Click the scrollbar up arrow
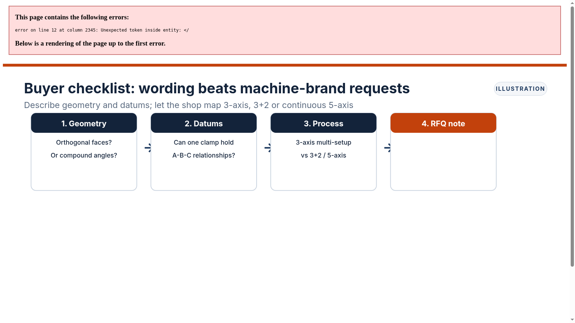The height and width of the screenshot is (323, 575). [572, 3]
